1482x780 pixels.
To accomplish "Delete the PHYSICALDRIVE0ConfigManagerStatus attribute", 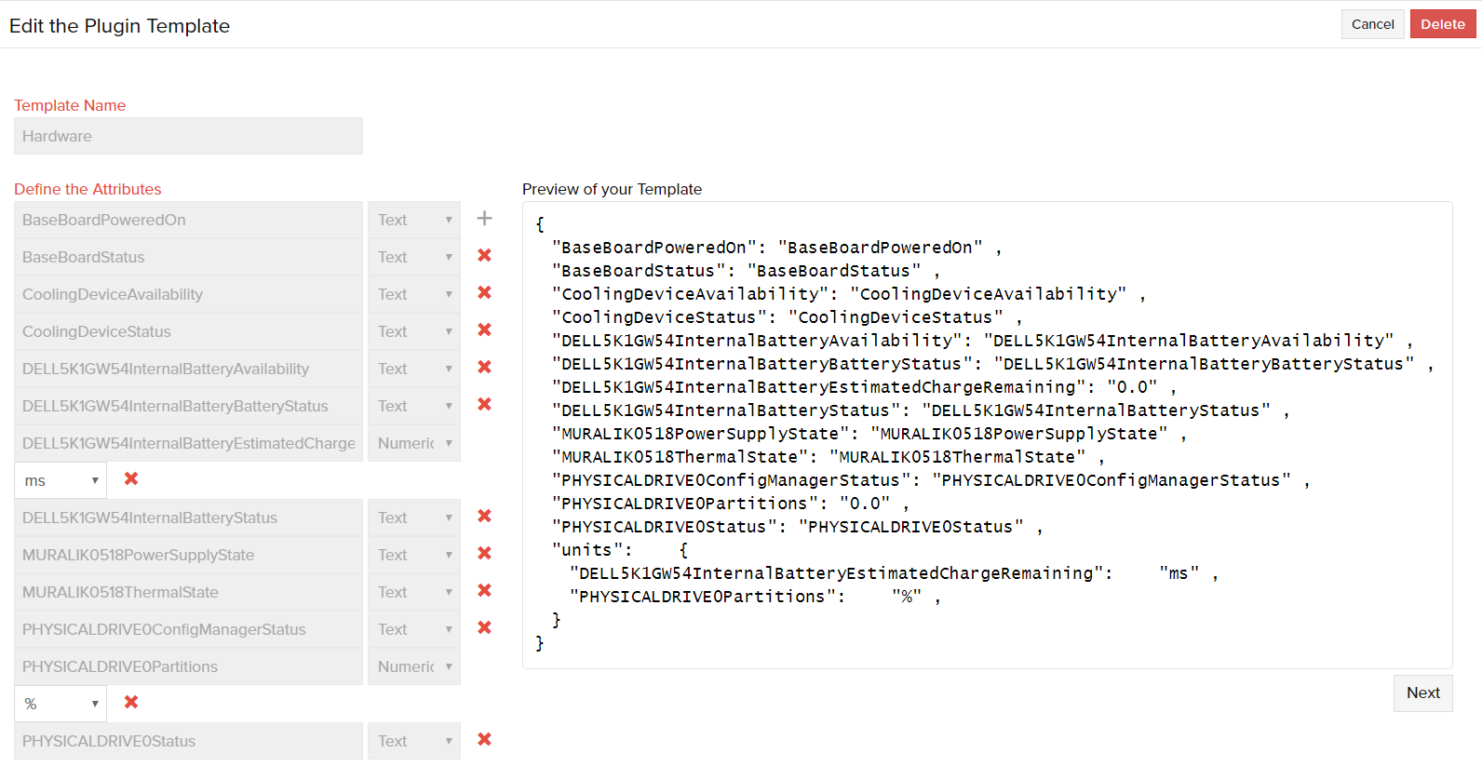I will pyautogui.click(x=484, y=628).
